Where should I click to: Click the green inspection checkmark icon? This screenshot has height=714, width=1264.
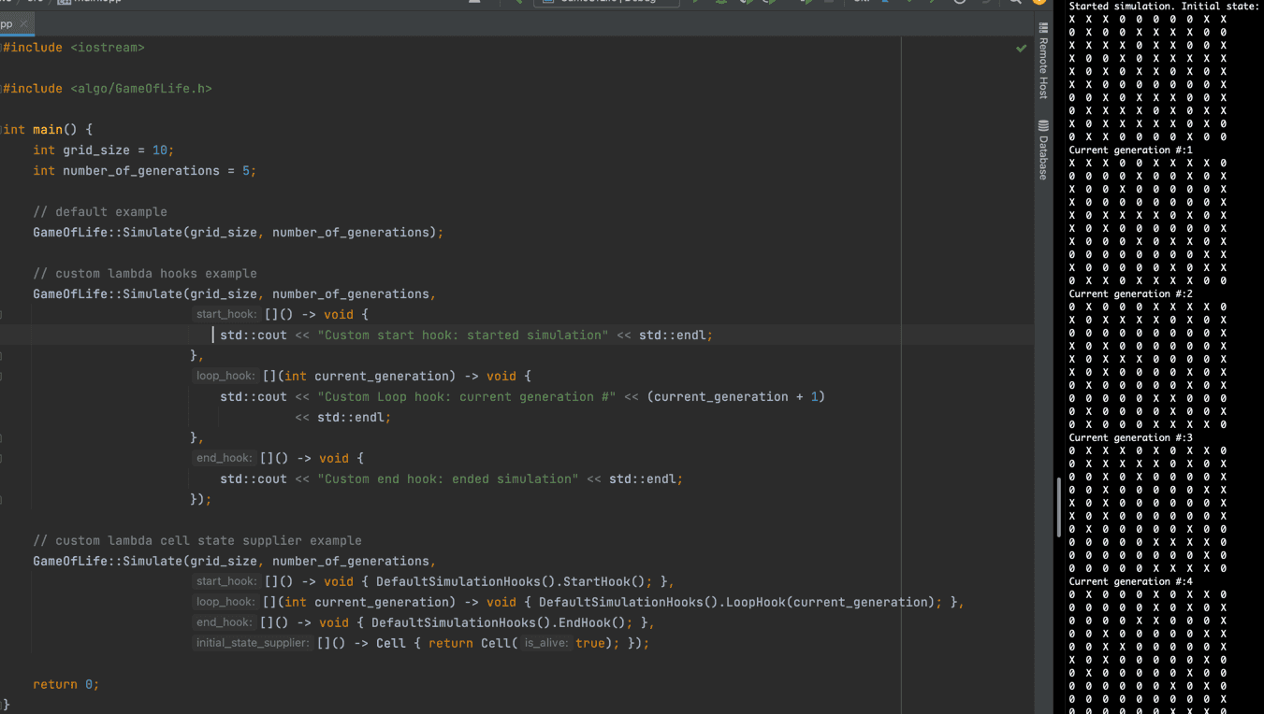tap(1021, 48)
